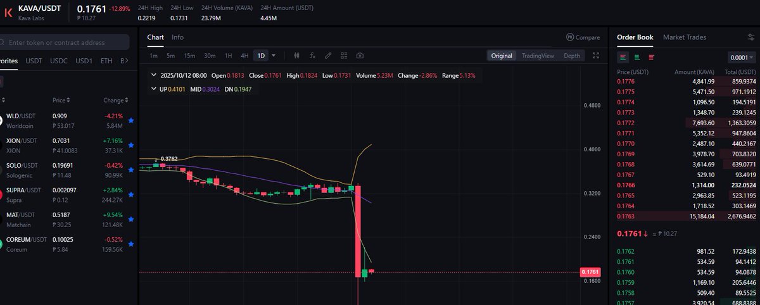Click the token search input field
The width and height of the screenshot is (760, 305).
coord(65,42)
